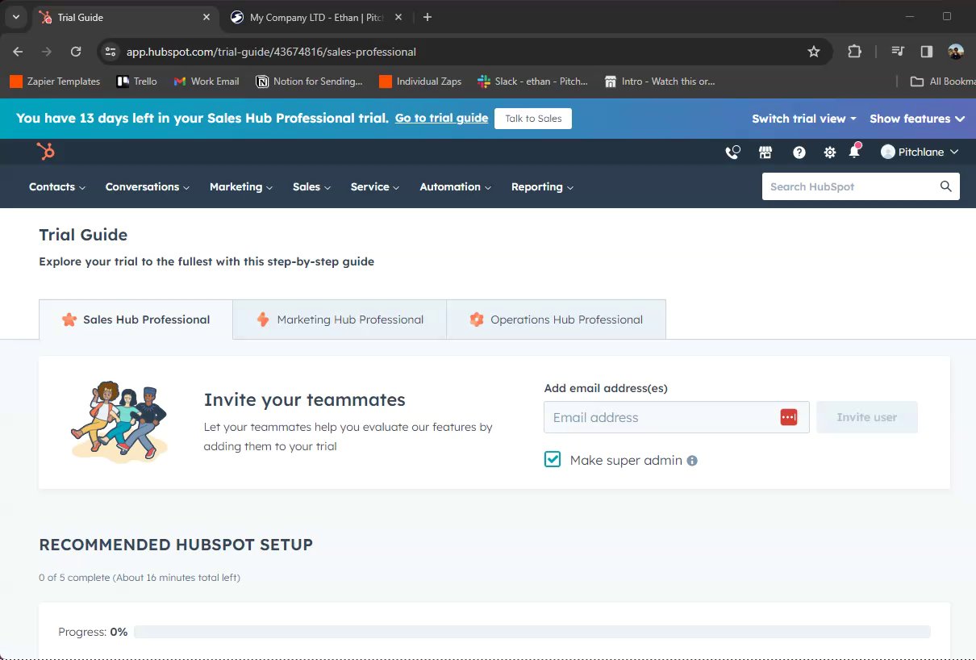Open the Notion for Sending bookmark
Image resolution: width=976 pixels, height=660 pixels.
click(x=309, y=81)
